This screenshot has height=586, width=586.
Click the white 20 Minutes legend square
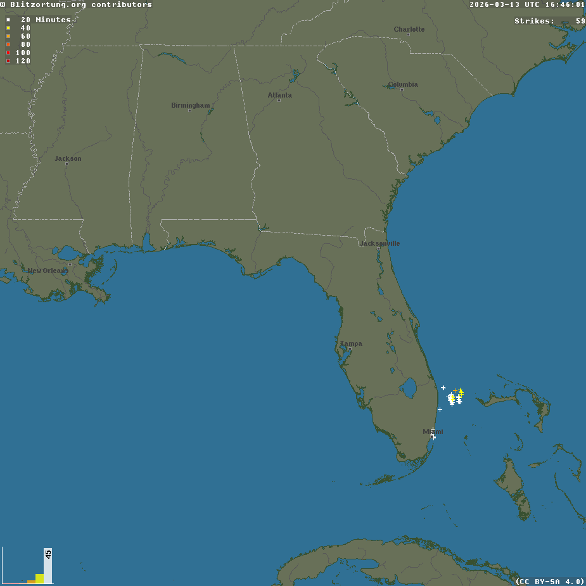click(8, 20)
